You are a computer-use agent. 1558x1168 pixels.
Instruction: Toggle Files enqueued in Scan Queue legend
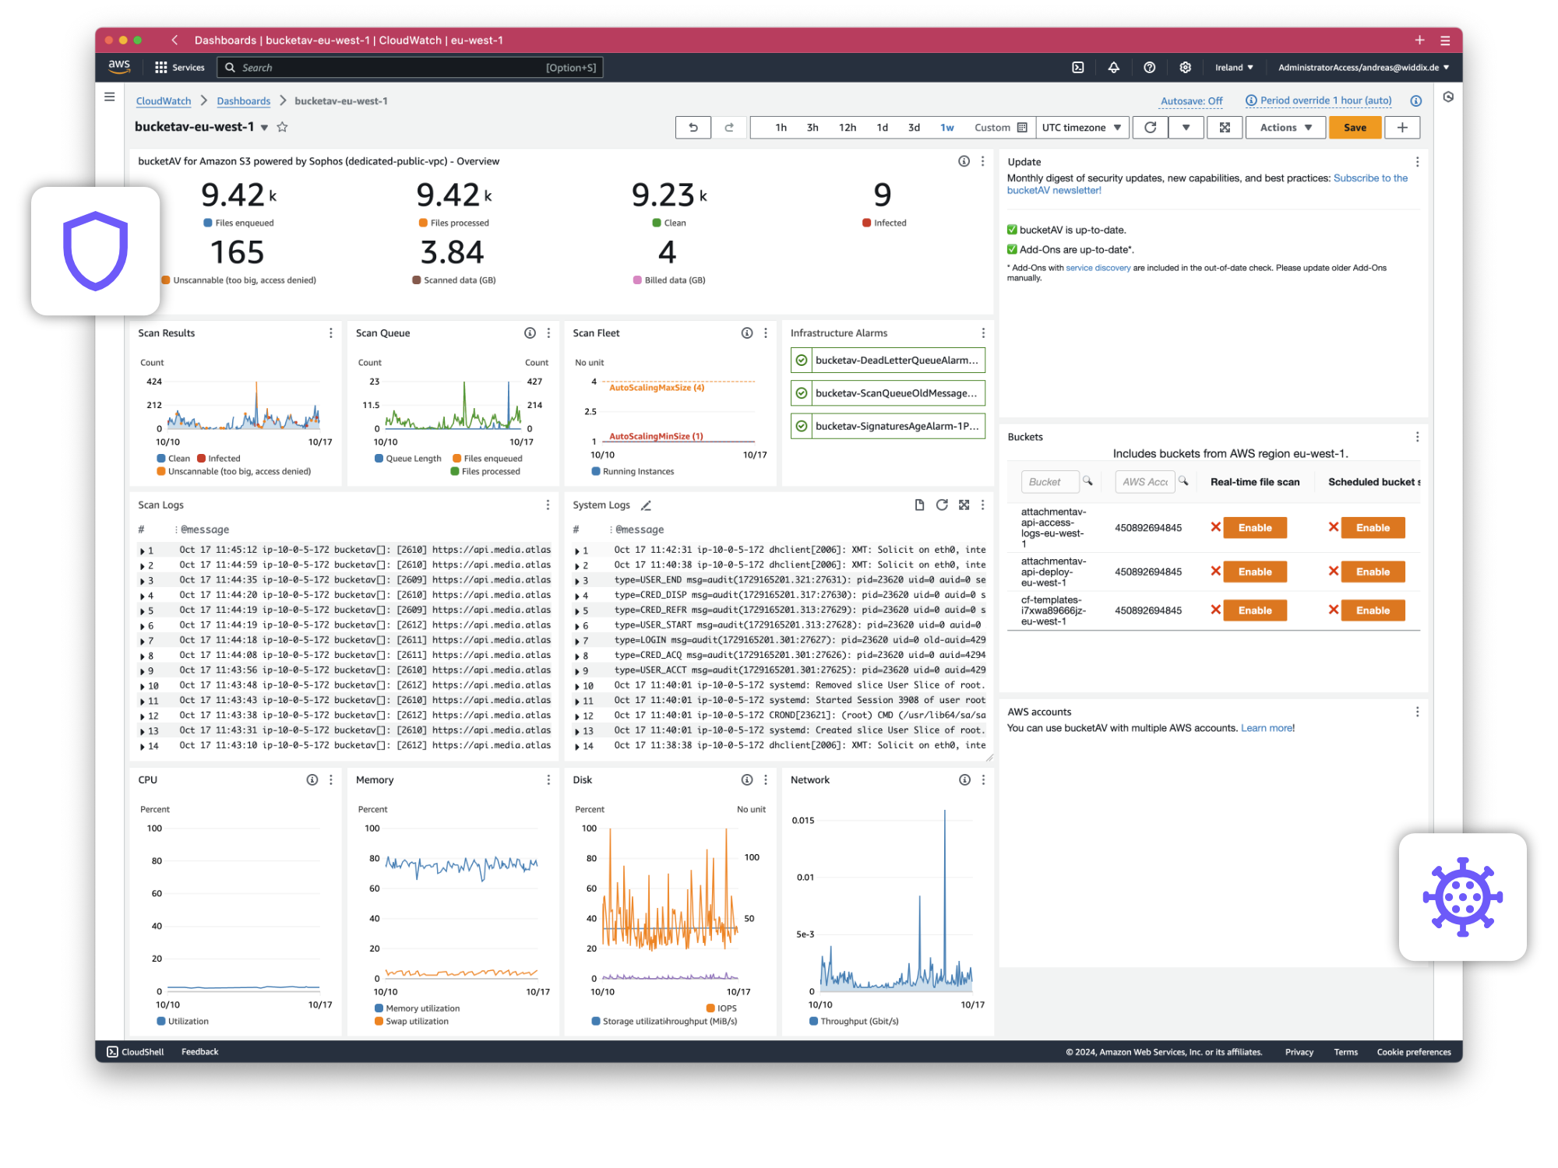click(488, 459)
